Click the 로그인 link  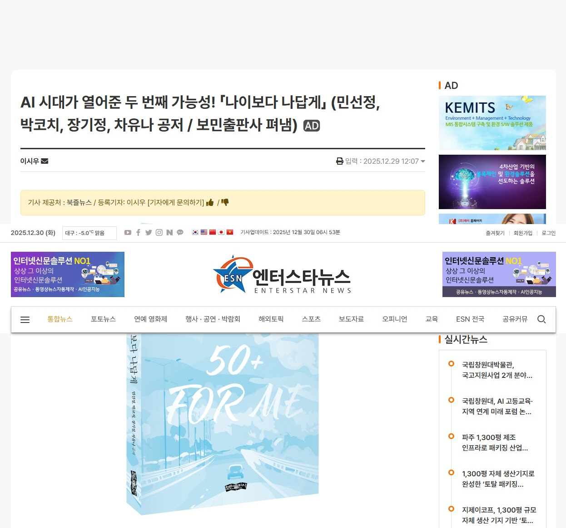pyautogui.click(x=548, y=233)
